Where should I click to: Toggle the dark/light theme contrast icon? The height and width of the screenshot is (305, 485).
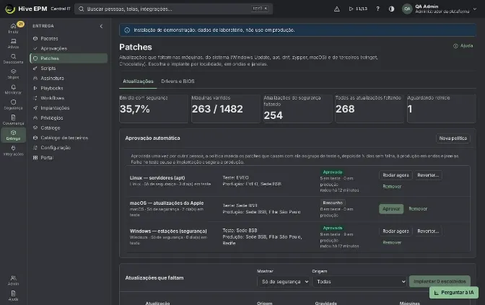[392, 9]
